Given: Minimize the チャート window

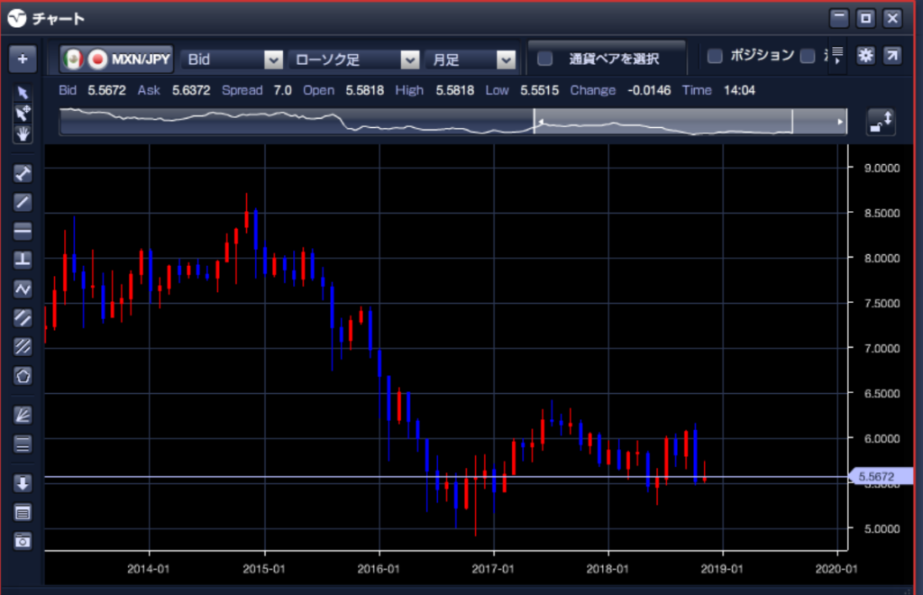Looking at the screenshot, I should click(839, 18).
